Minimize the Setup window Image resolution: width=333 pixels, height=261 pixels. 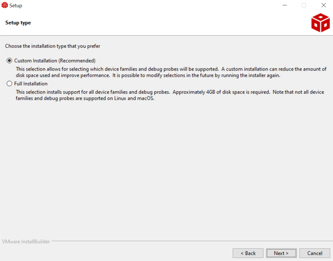[x=285, y=5]
